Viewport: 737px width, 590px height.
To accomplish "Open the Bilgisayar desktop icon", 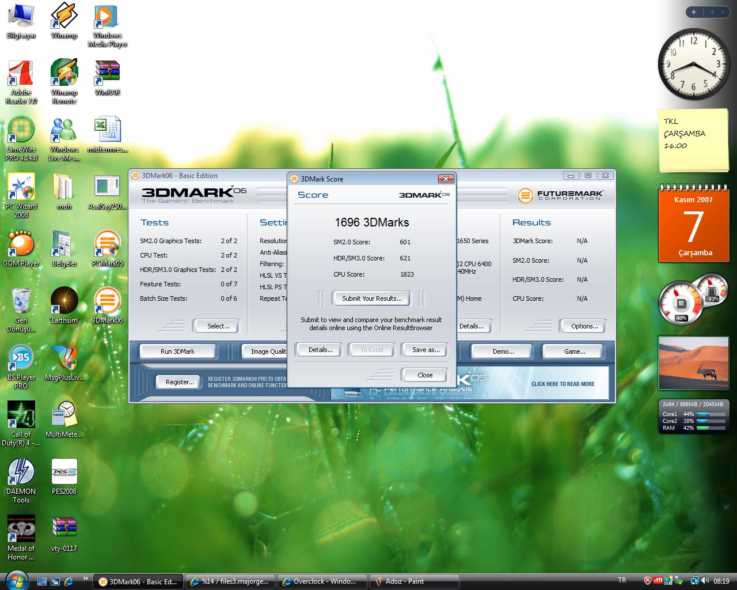I will [21, 21].
